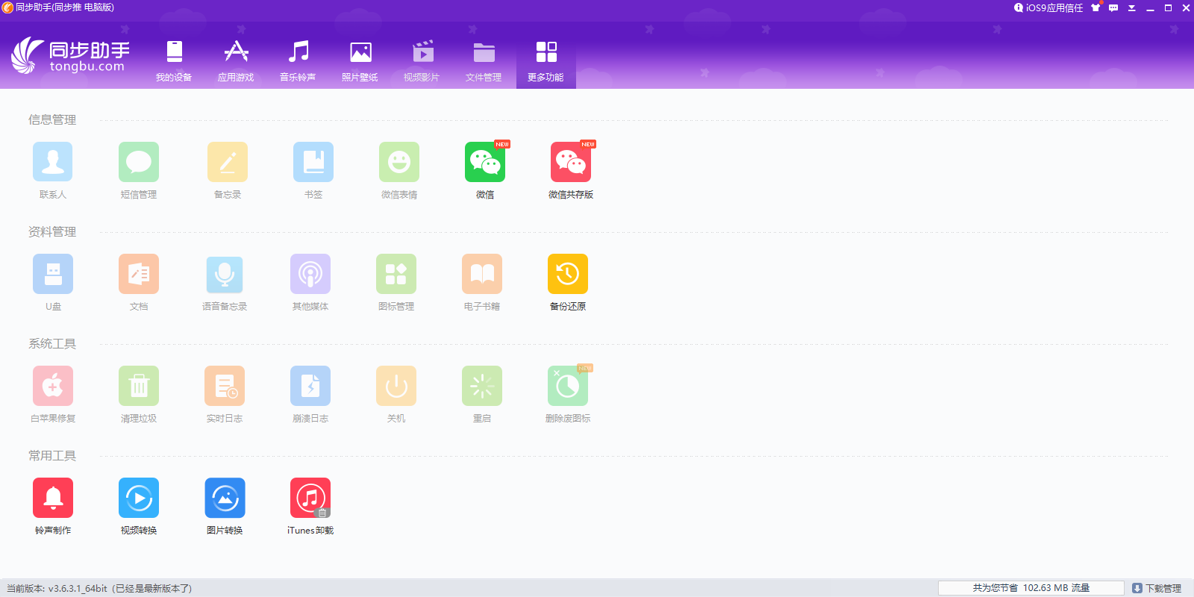Open the 微信 (WeChat) tool icon
Image resolution: width=1194 pixels, height=597 pixels.
(x=484, y=163)
